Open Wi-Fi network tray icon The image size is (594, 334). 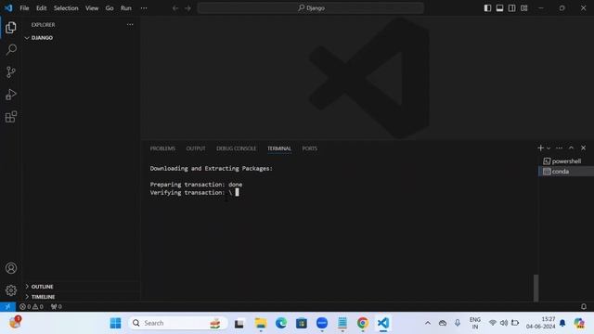[x=493, y=323]
